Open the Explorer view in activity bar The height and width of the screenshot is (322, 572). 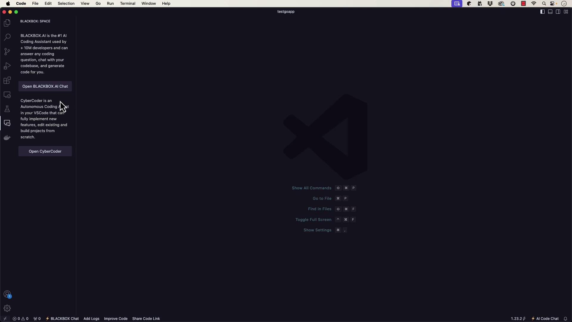[7, 23]
